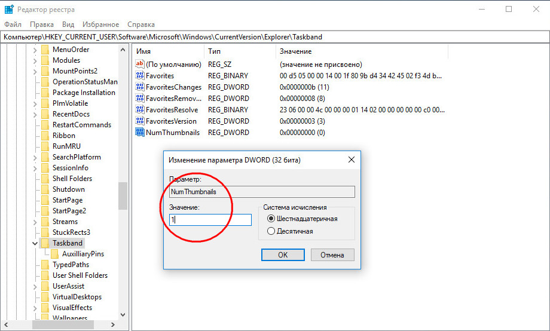Select the StartPage2 tree item
The image size is (550, 331).
point(69,211)
